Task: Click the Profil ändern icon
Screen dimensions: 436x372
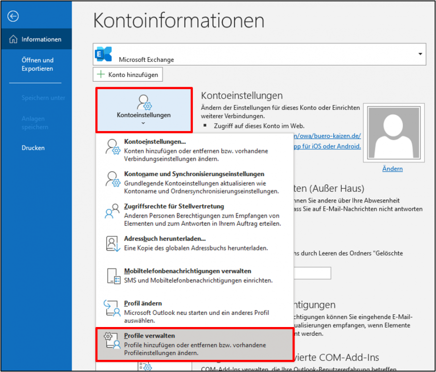Action: click(112, 308)
